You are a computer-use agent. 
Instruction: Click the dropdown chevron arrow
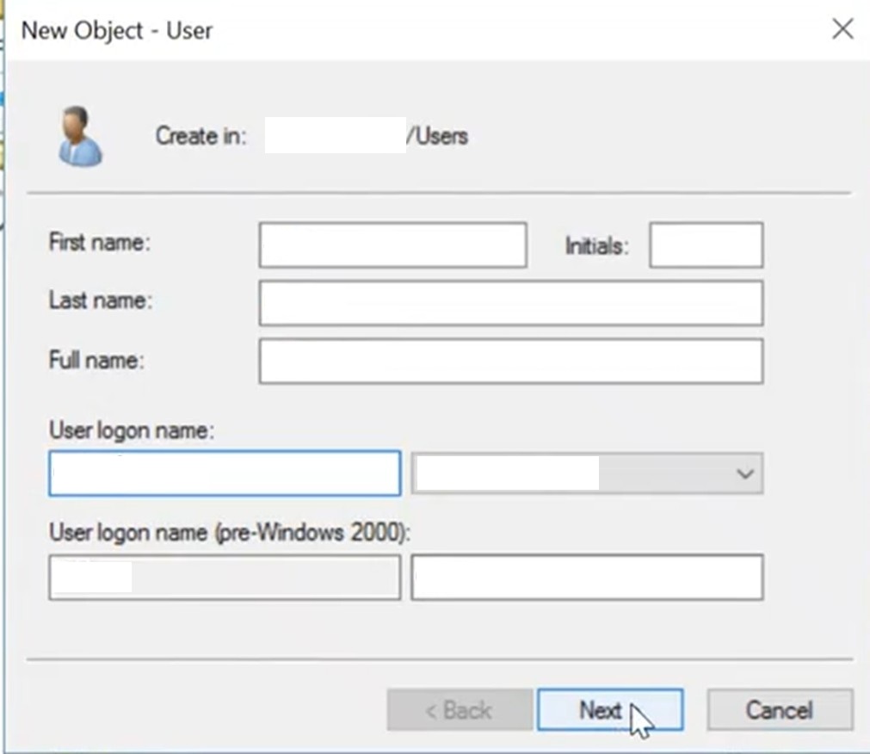[x=745, y=473]
